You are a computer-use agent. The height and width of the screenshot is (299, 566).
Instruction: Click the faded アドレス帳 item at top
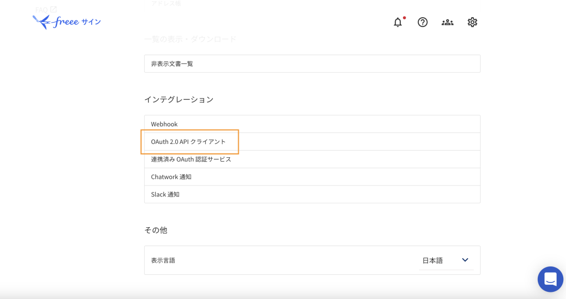pos(166,3)
